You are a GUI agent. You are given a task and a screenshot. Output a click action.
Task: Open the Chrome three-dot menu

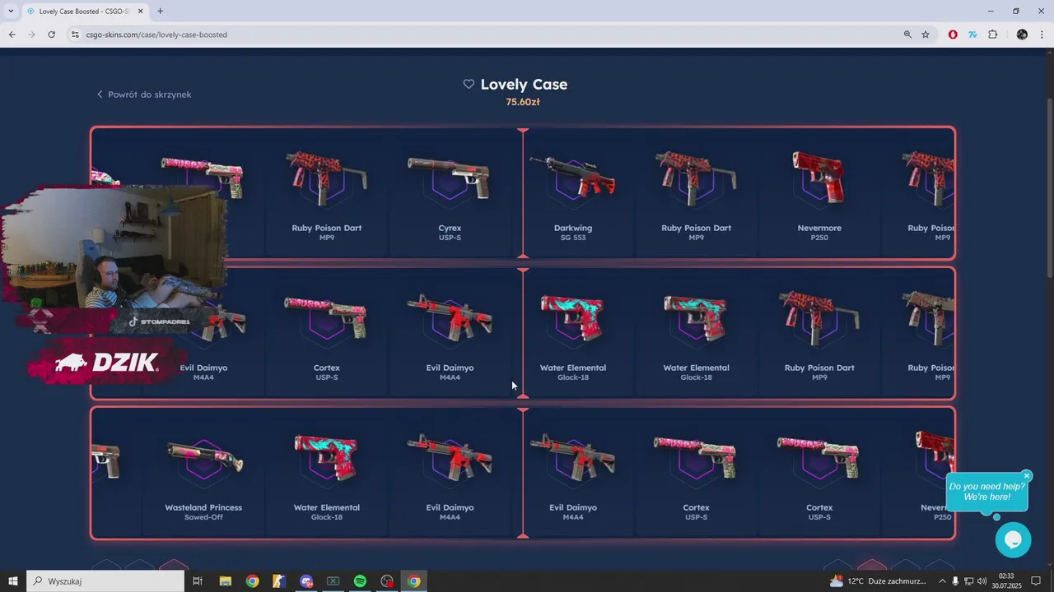tap(1042, 35)
